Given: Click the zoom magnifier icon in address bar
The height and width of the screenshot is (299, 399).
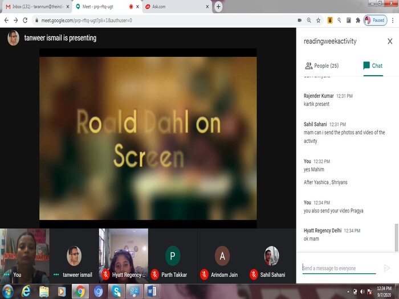Looking at the screenshot, I should (309, 21).
